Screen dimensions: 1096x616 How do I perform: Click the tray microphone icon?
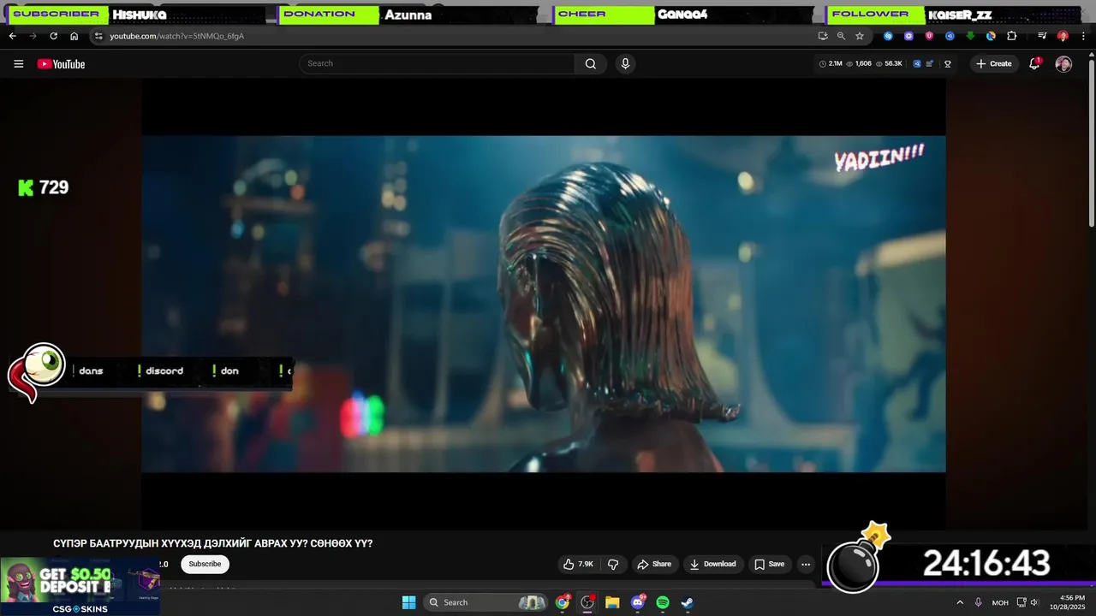click(x=978, y=602)
